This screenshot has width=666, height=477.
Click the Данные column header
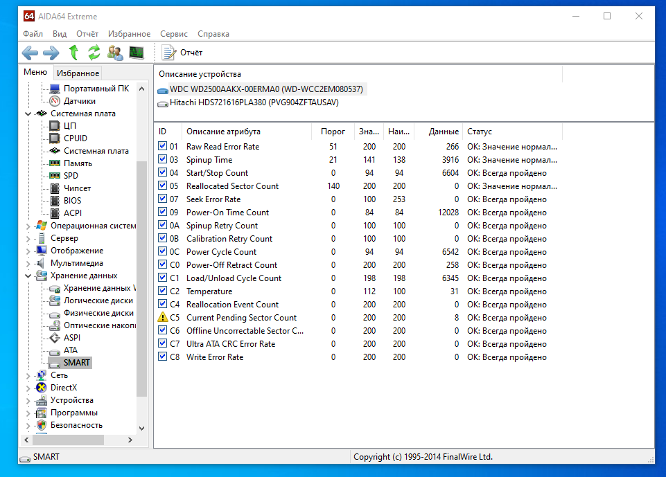pyautogui.click(x=444, y=132)
